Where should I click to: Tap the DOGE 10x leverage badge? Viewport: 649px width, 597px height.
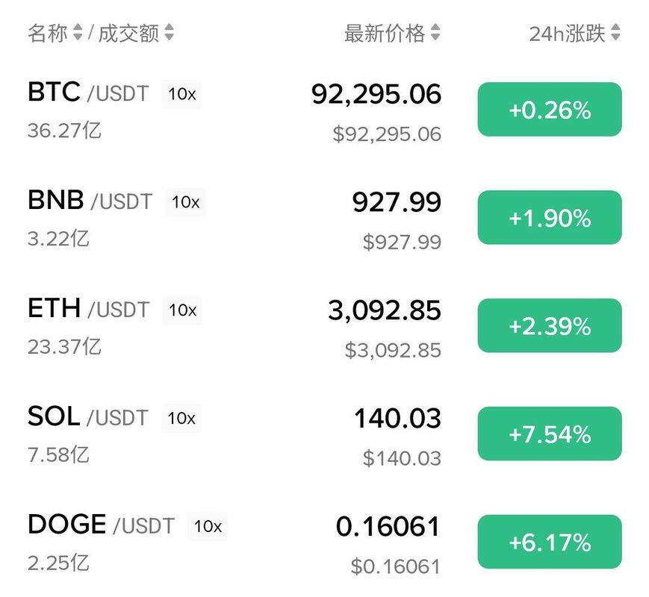click(x=208, y=526)
